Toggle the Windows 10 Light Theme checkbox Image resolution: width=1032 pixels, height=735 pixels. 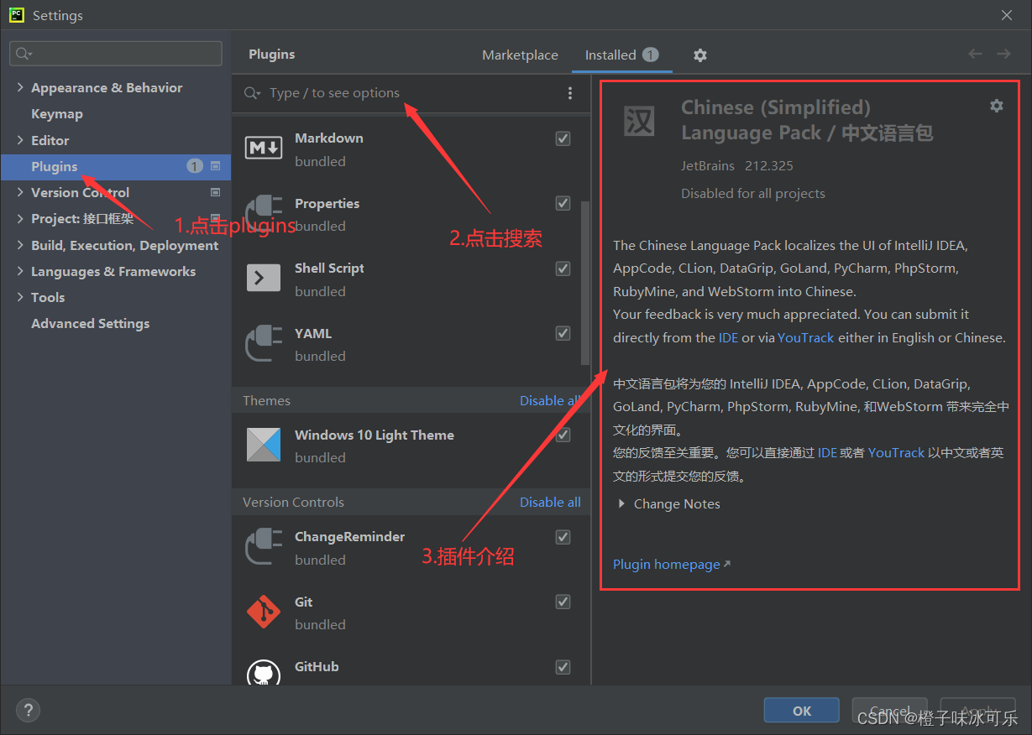point(563,435)
